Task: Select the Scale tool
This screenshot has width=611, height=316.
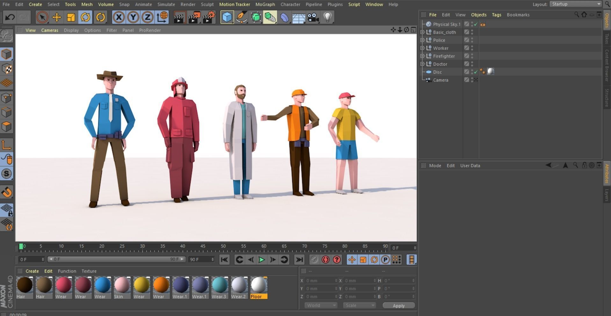Action: coord(71,17)
